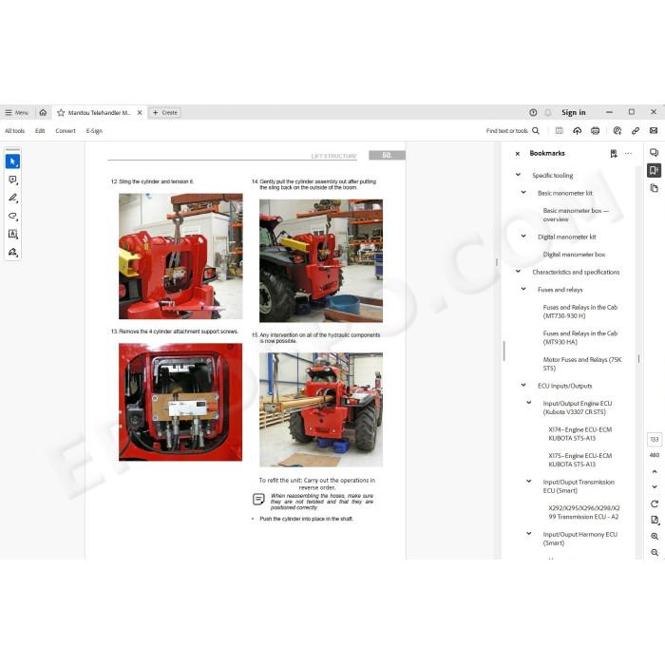This screenshot has height=665, width=665.
Task: Click the share link icon
Action: 636,131
